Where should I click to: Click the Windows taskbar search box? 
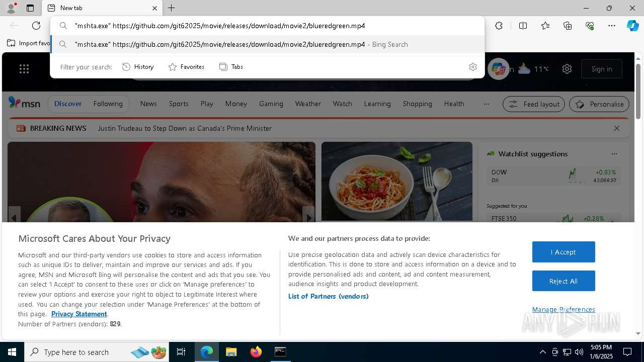[97, 352]
